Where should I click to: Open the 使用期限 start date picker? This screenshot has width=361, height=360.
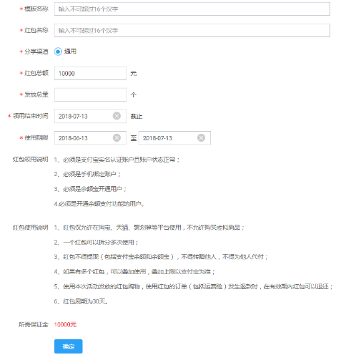tap(90, 138)
